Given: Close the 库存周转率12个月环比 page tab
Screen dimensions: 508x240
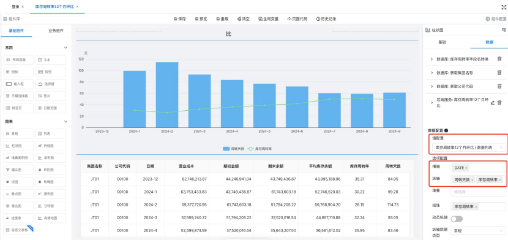Looking at the screenshot, I should 78,7.
